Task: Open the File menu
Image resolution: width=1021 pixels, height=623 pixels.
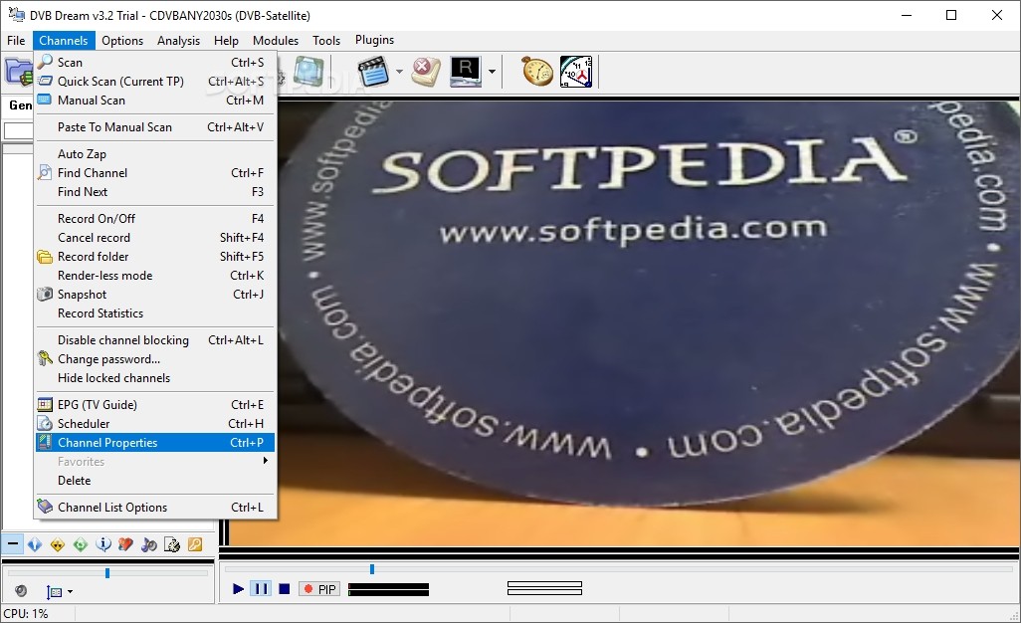Action: [16, 41]
